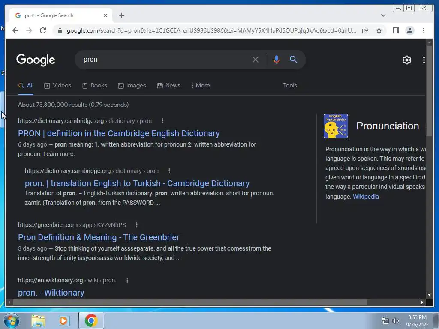Click the vertical scrollbar thumb
The height and width of the screenshot is (329, 439).
coord(429,91)
